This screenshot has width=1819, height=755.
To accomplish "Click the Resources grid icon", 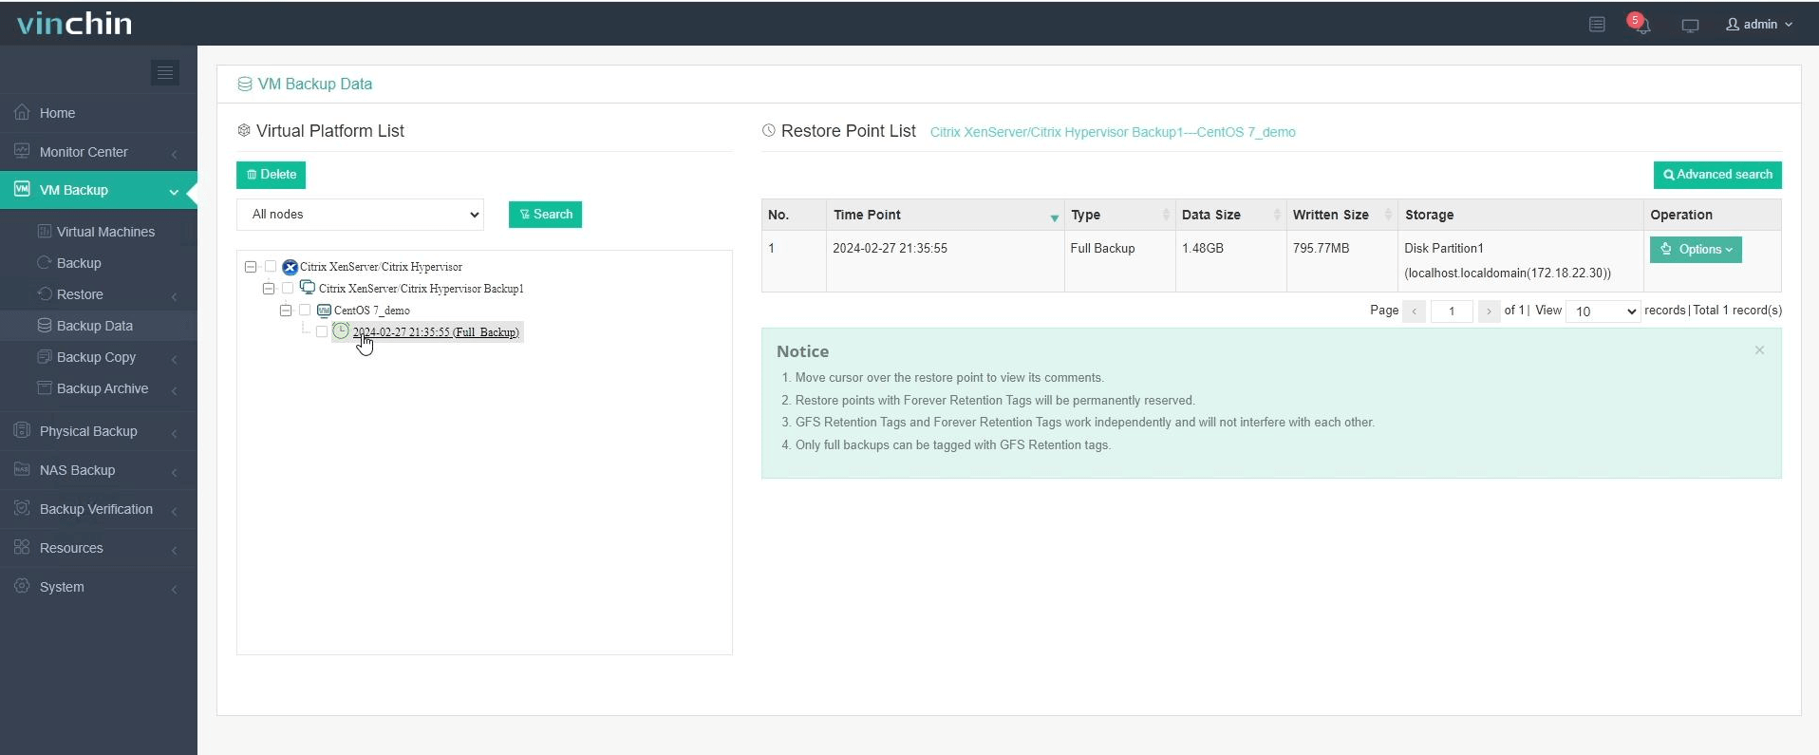I will coord(22,547).
